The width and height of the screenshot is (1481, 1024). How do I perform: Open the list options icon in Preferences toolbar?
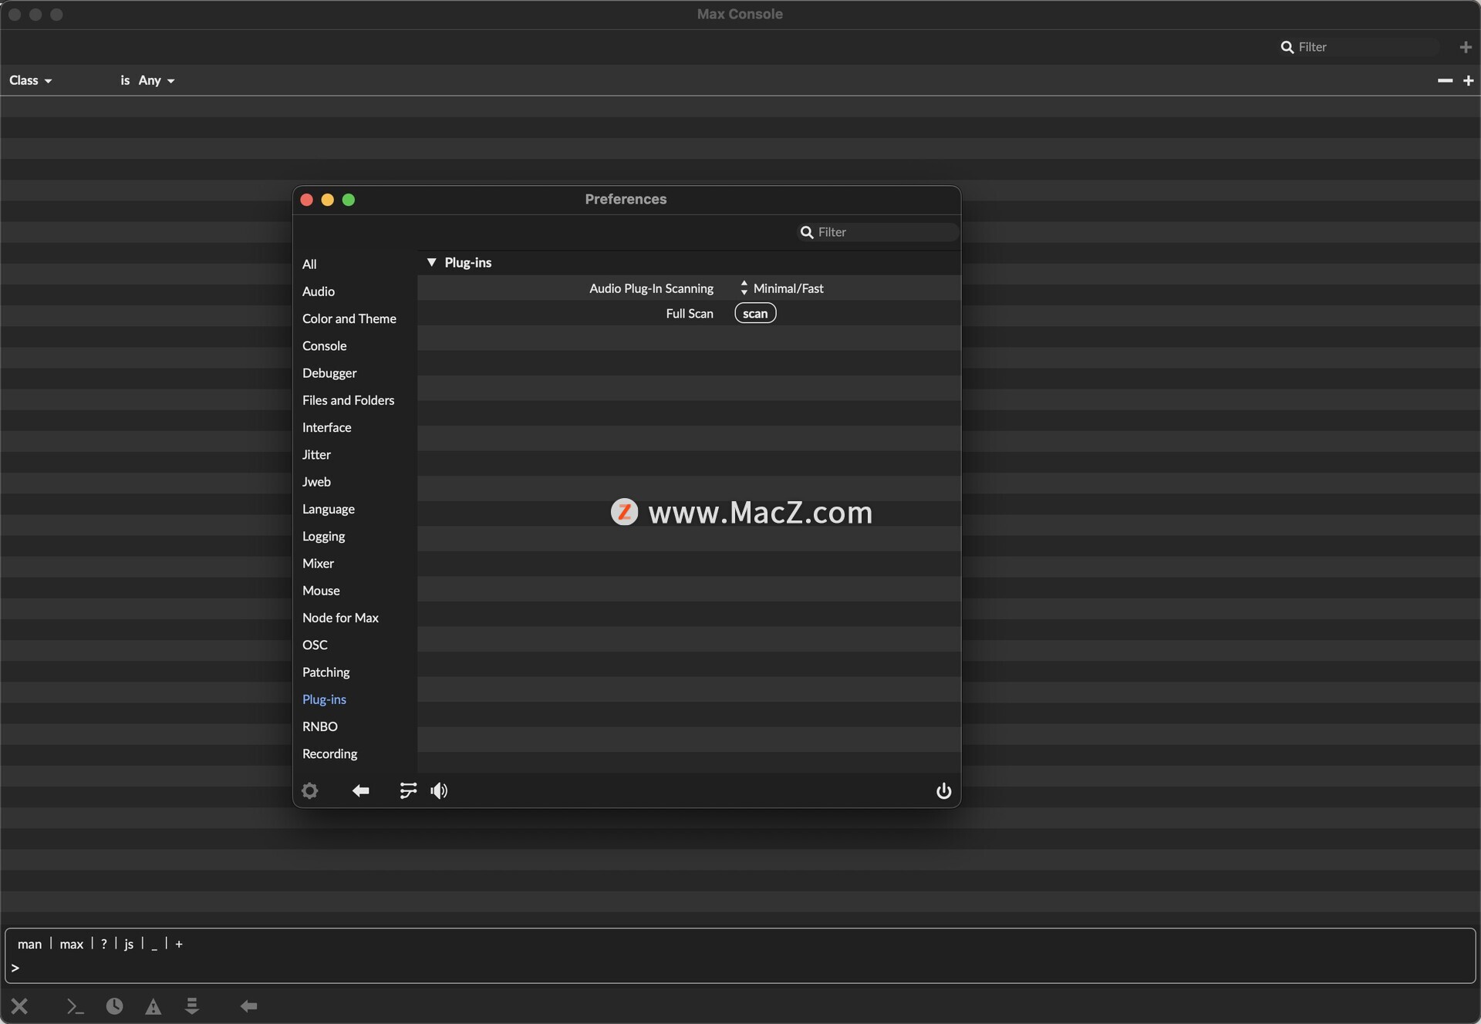(408, 790)
